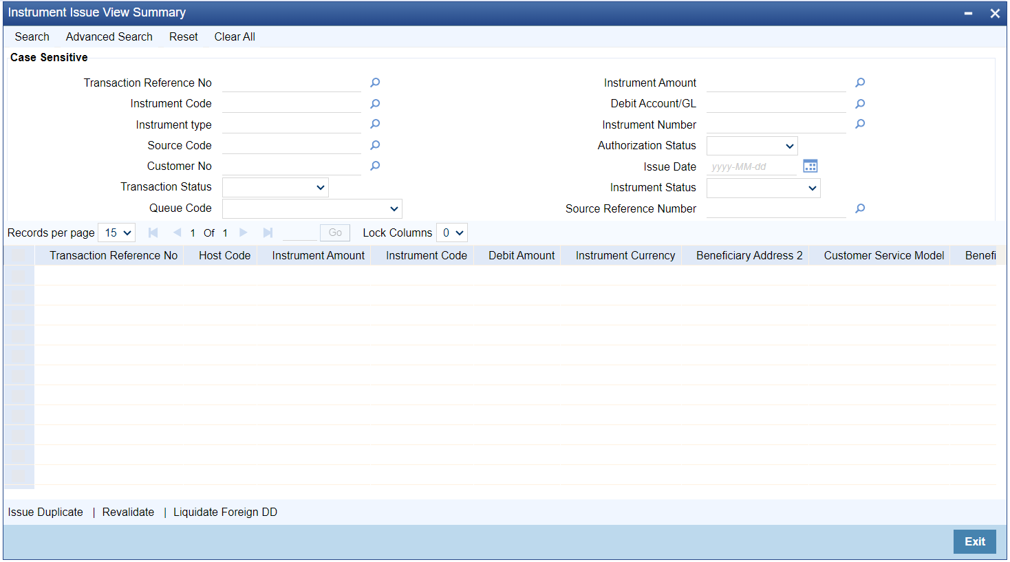Expand the Queue Code dropdown
This screenshot has width=1010, height=562.
point(312,208)
